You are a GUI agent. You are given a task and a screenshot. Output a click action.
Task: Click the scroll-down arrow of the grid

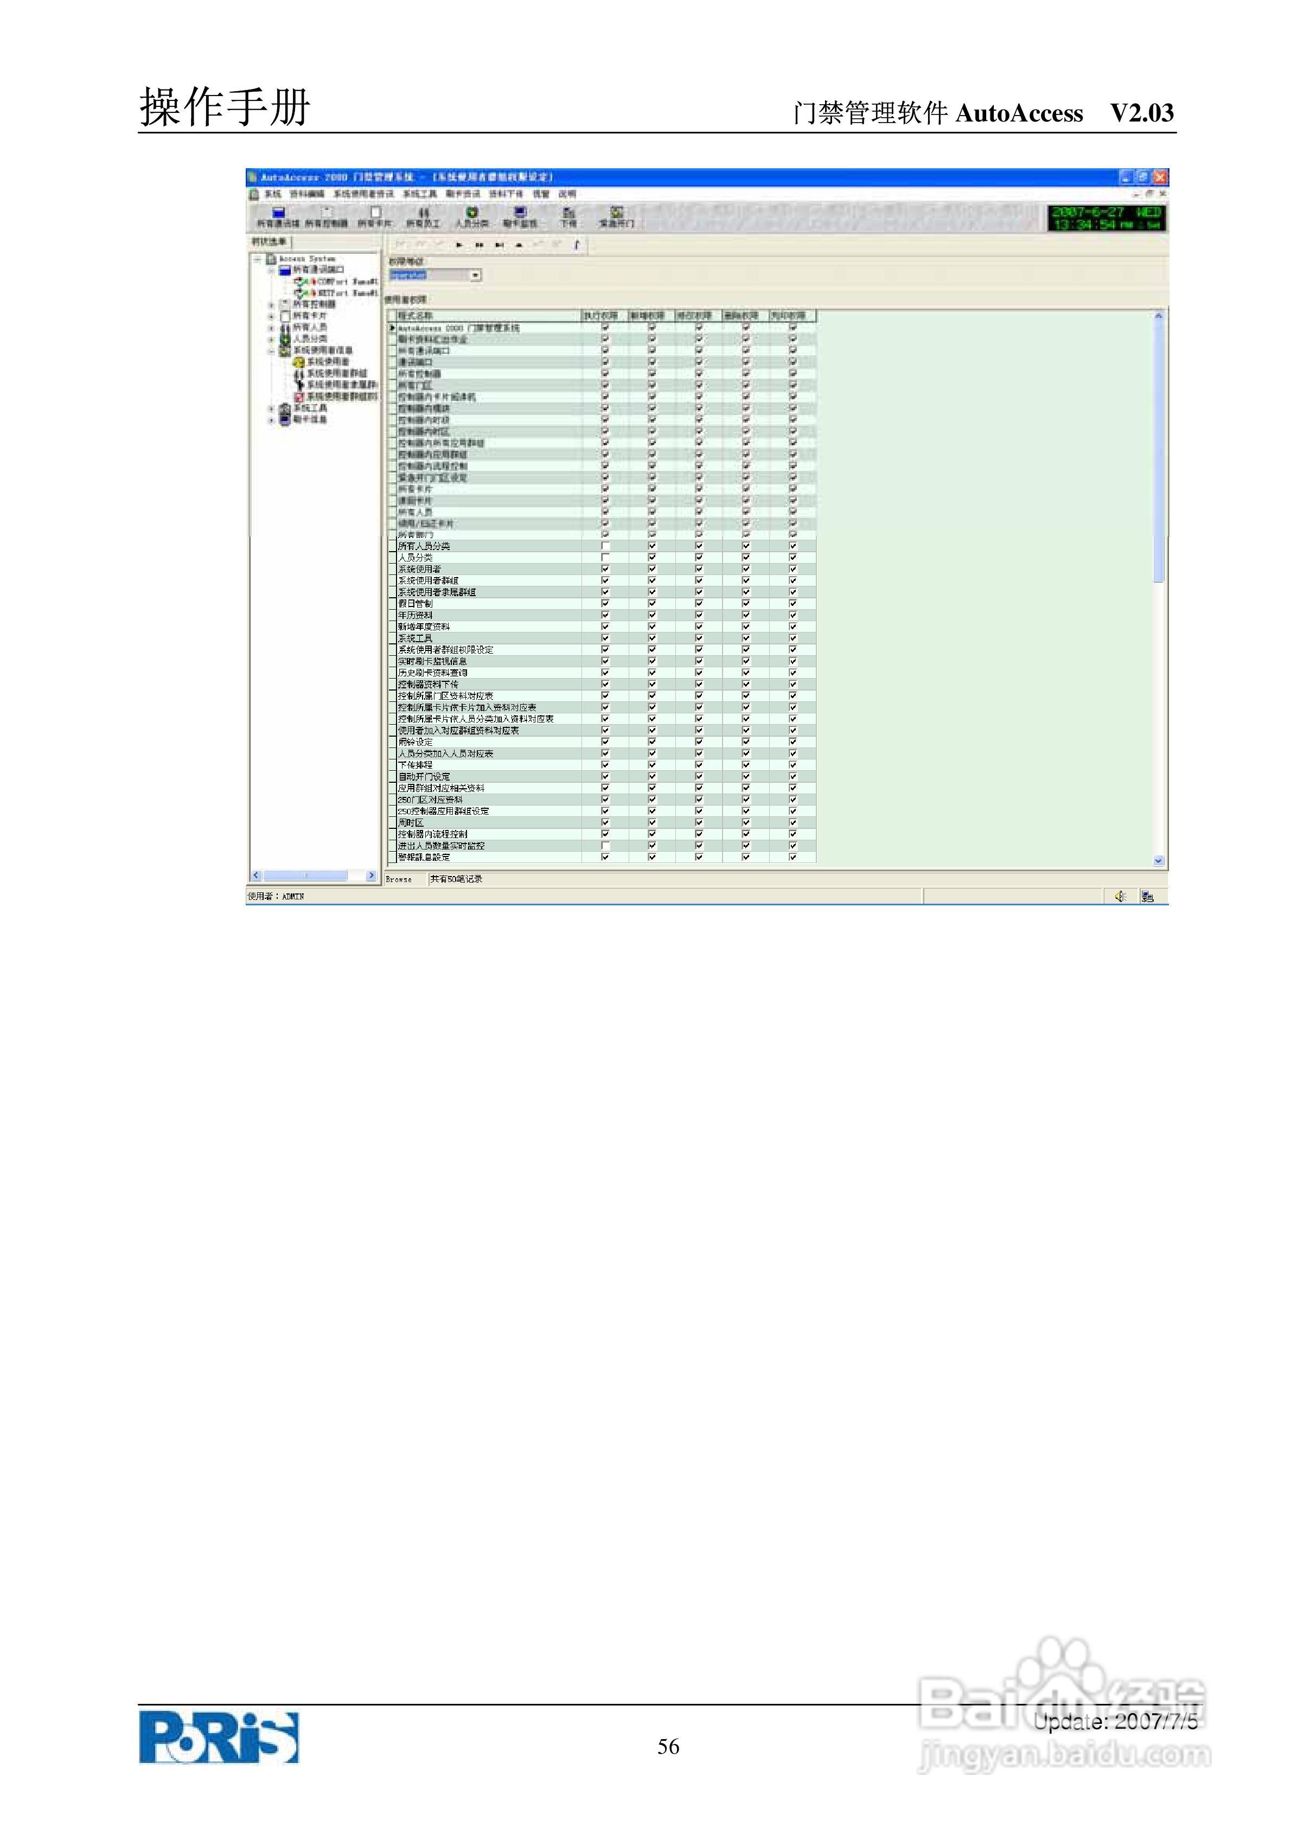(1159, 861)
